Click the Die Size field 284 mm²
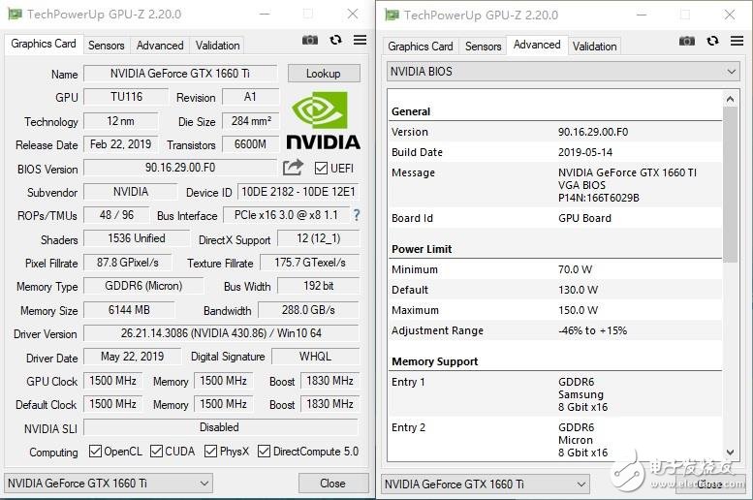 point(250,121)
